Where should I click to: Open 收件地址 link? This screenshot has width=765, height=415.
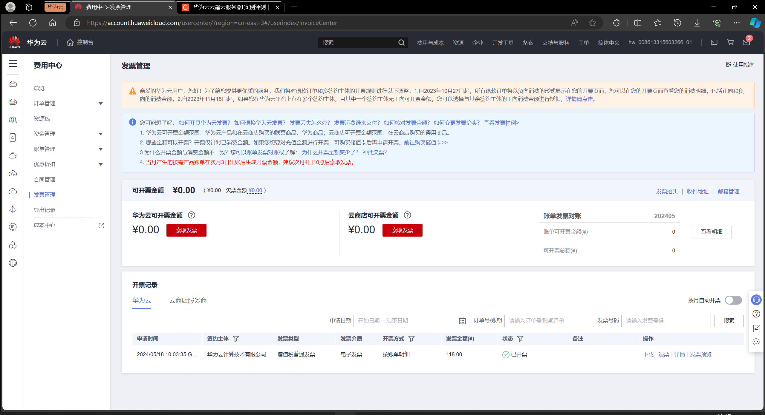click(x=697, y=191)
